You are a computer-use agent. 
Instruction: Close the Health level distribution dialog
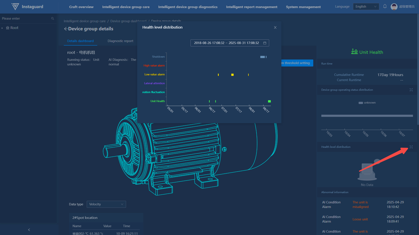275,27
